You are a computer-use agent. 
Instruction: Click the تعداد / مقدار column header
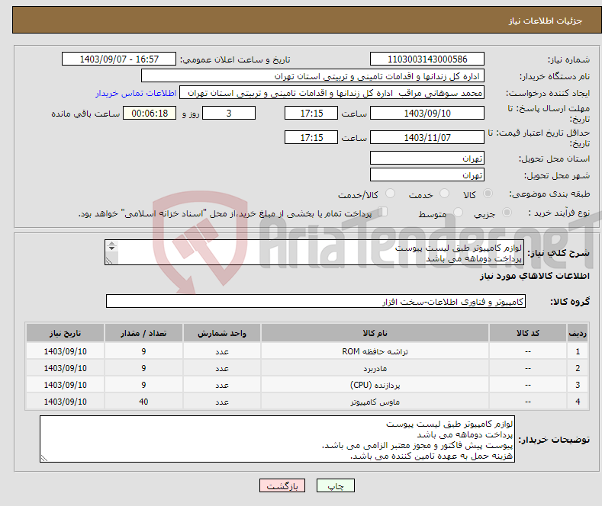click(x=143, y=333)
